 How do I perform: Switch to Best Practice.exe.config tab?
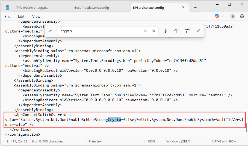[91, 8]
